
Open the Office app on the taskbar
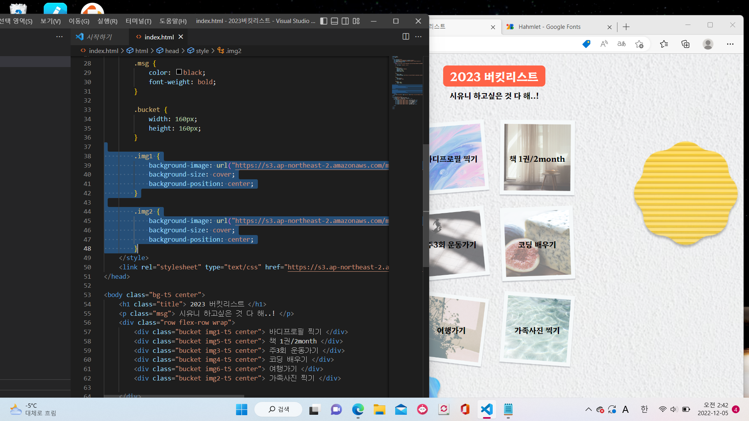465,409
